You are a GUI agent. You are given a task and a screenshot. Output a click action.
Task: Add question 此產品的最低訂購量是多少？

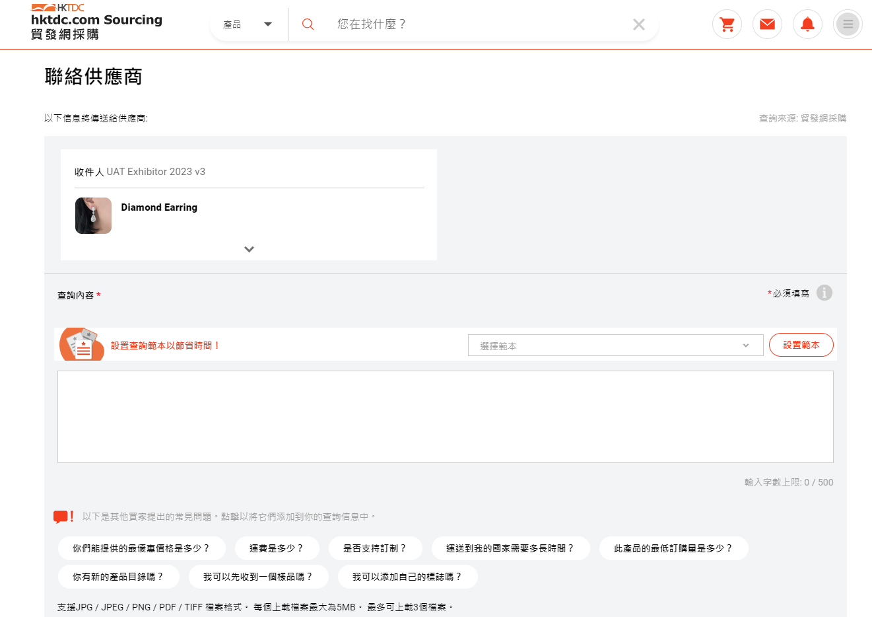(x=673, y=548)
